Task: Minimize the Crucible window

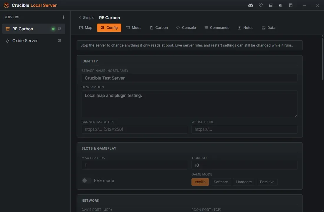Action: (x=304, y=5)
